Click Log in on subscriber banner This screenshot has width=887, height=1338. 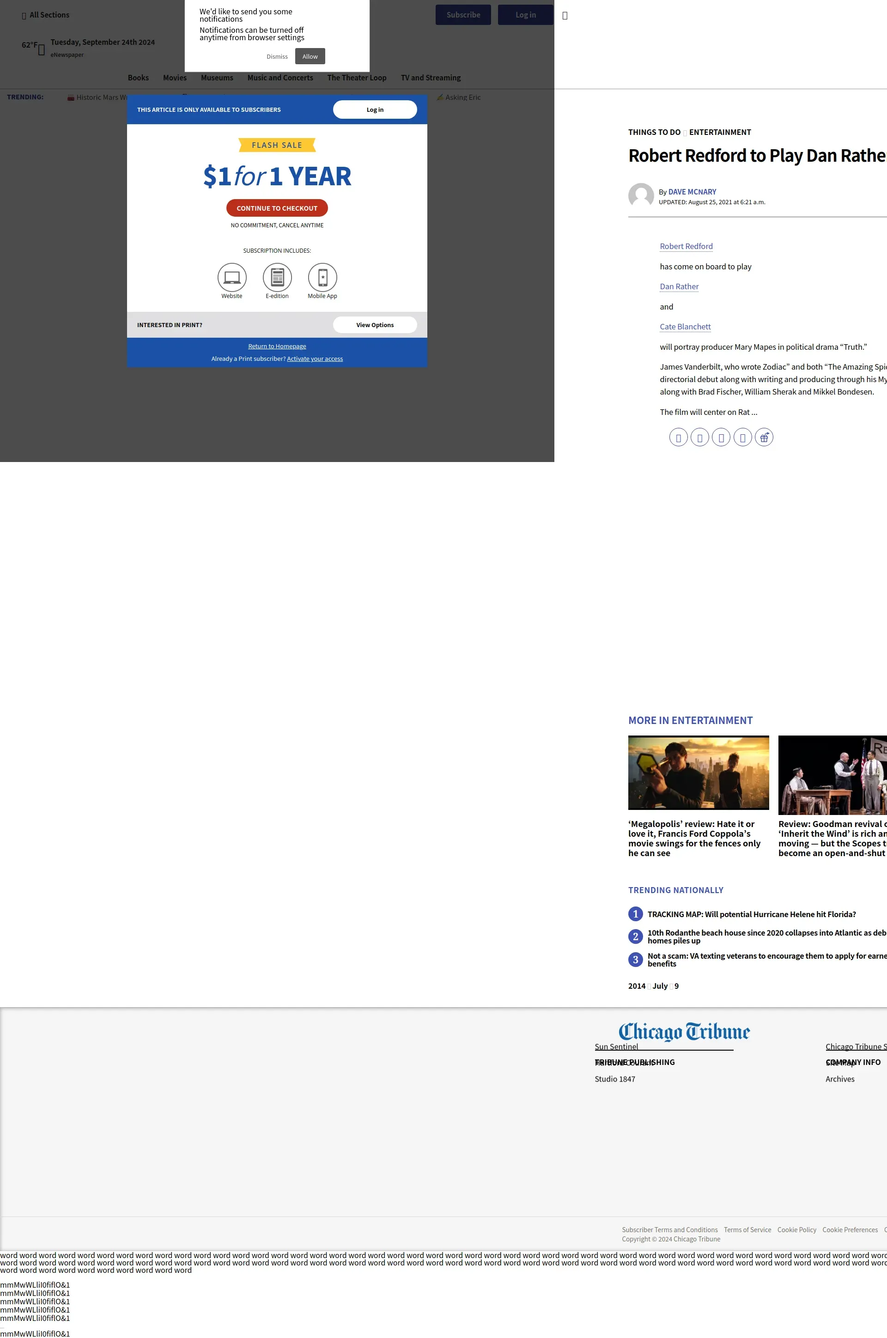(x=375, y=110)
